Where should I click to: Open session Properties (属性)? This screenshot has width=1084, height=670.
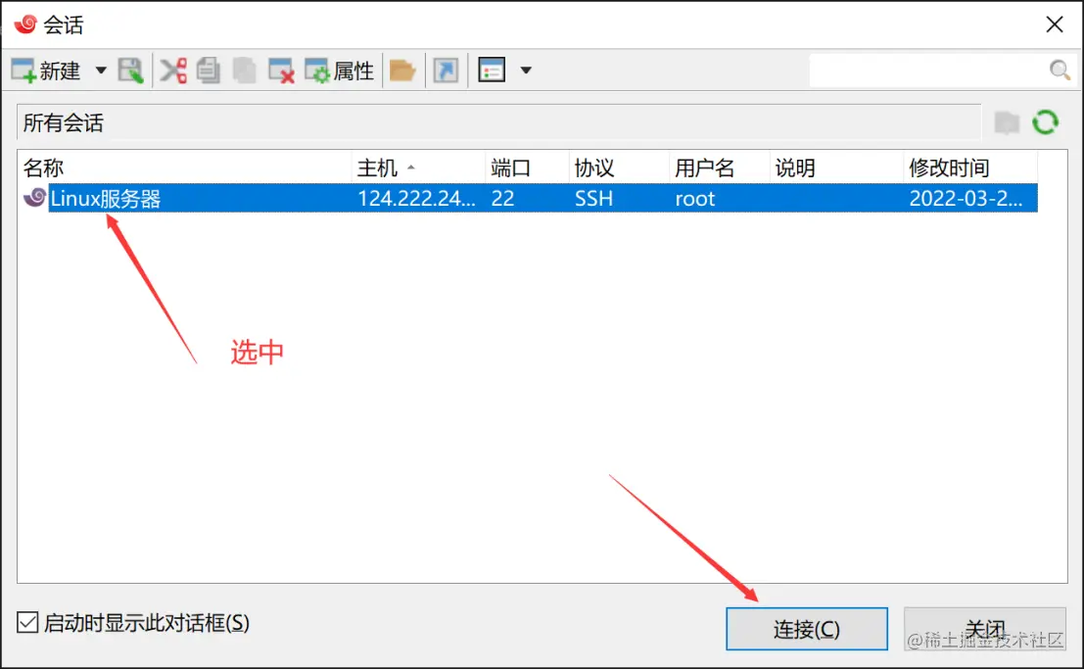click(340, 71)
